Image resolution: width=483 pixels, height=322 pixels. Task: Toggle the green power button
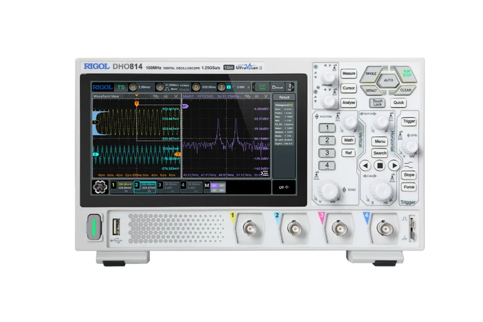94,227
